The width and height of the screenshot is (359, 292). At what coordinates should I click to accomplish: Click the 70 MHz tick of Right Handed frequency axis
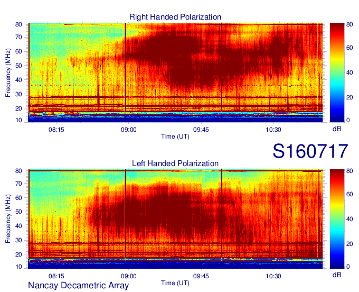pyautogui.click(x=18, y=37)
